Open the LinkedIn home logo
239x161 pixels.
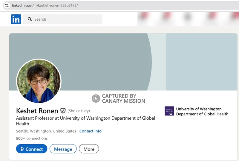(x=16, y=19)
